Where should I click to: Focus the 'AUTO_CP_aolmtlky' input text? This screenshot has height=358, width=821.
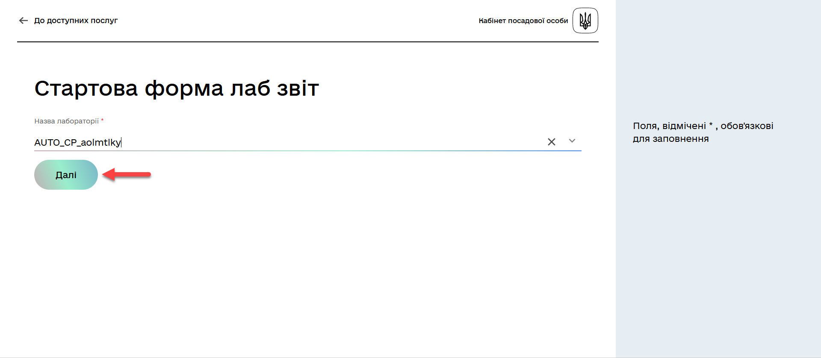click(x=77, y=142)
